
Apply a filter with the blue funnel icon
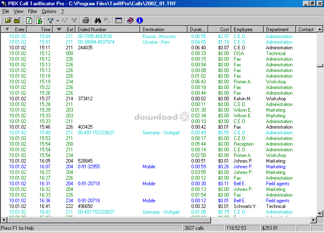[51, 21]
